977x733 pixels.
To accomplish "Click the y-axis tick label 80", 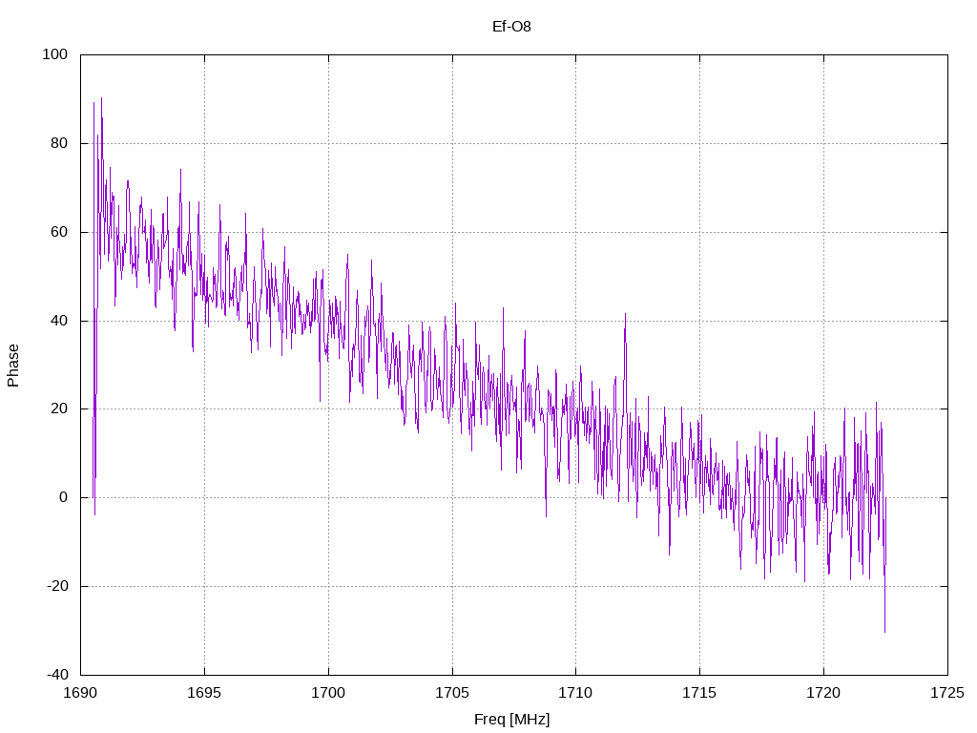I will point(59,143).
